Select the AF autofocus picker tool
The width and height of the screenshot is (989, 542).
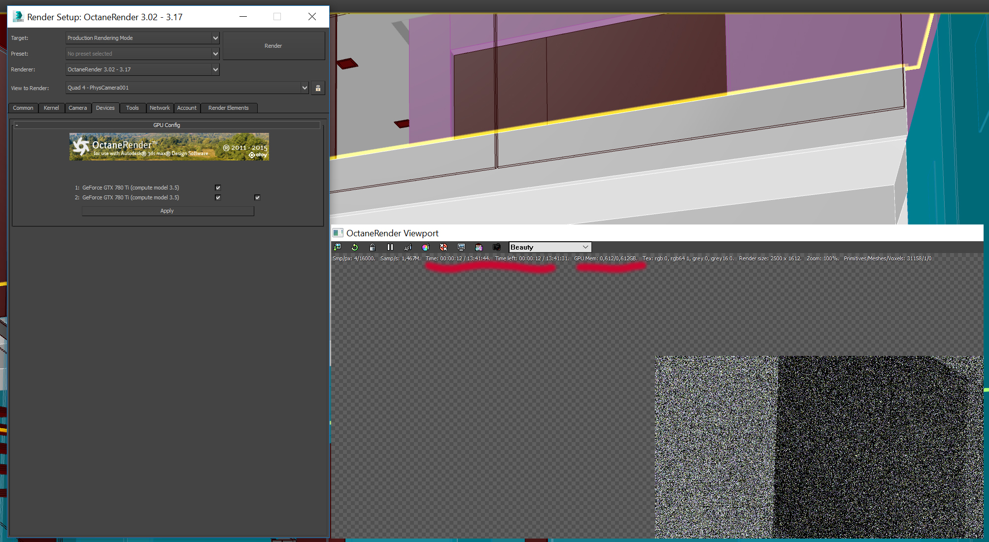408,247
